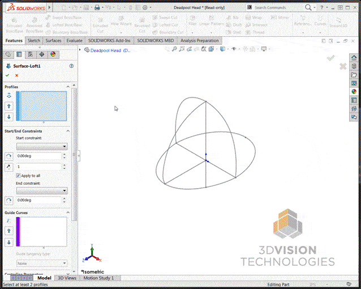Confirm loft via viewport corner checkmark
This screenshot has height=289, width=361.
click(331, 58)
